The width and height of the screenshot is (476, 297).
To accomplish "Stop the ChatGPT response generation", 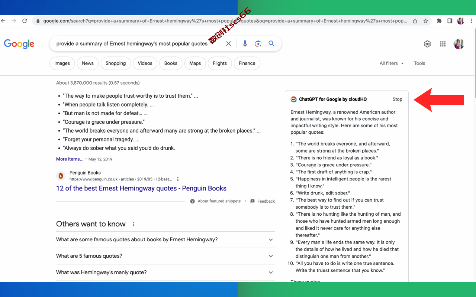I will pyautogui.click(x=397, y=99).
